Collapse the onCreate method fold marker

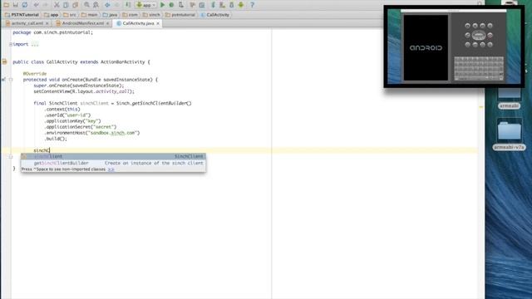tap(11, 80)
